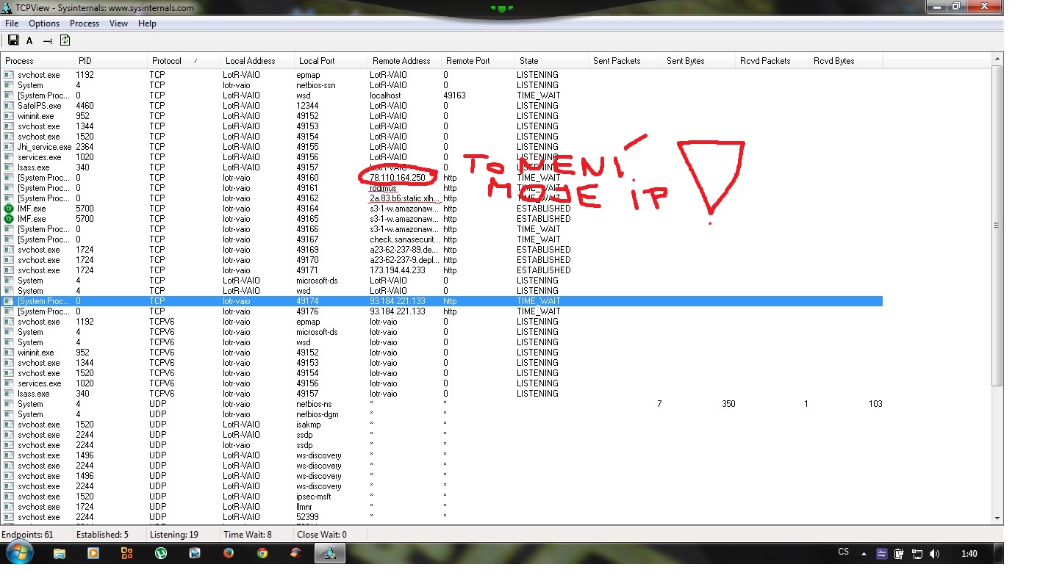Sort by the Process column header
1040x581 pixels.
(x=37, y=61)
